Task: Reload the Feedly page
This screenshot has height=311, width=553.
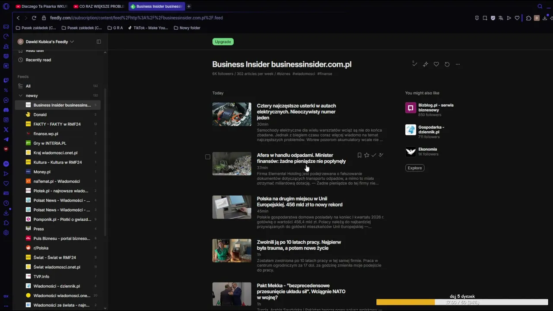Action: [34, 18]
